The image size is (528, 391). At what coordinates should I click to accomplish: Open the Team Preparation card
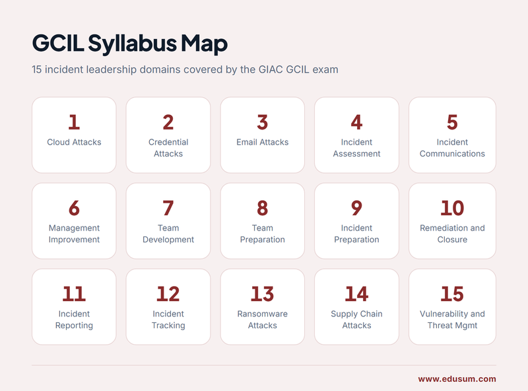point(262,221)
